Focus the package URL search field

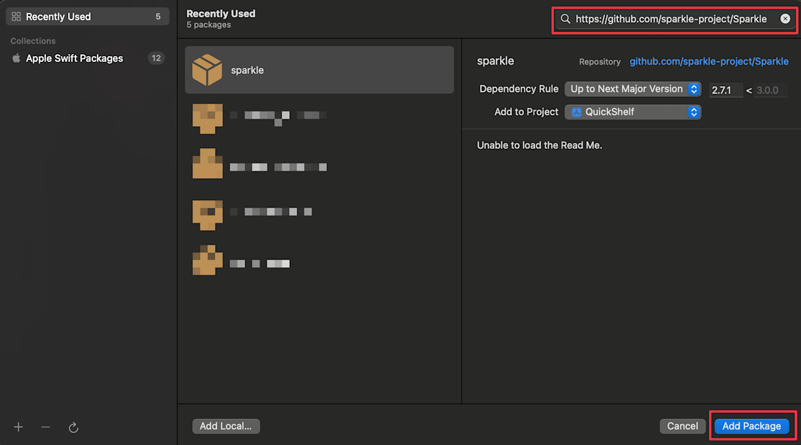tap(674, 19)
